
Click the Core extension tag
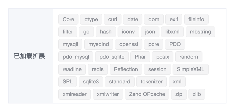pos(68,19)
